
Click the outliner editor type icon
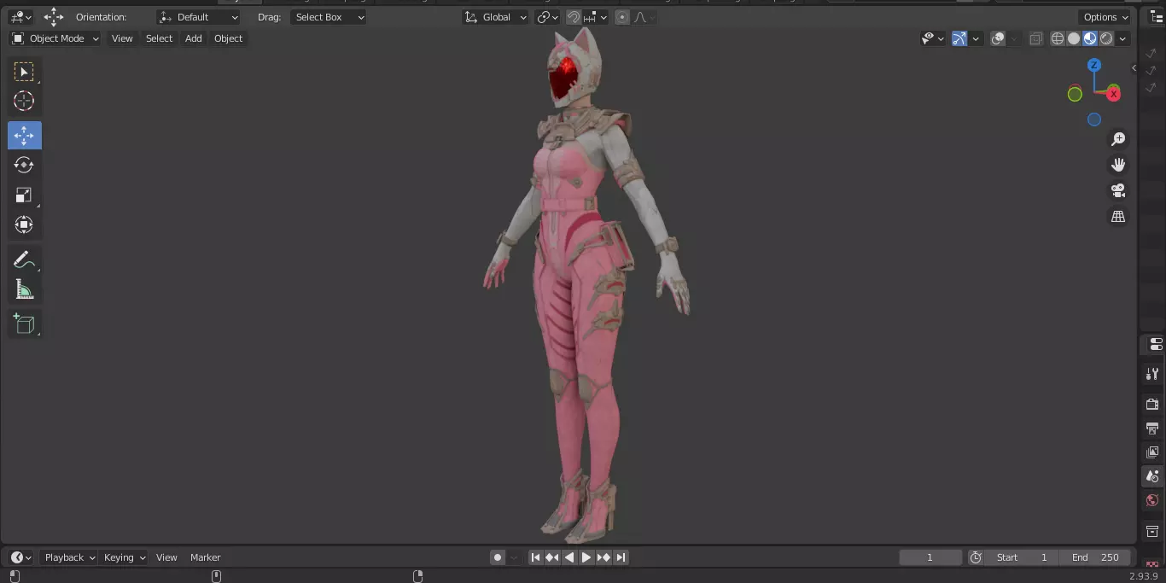point(1157,17)
